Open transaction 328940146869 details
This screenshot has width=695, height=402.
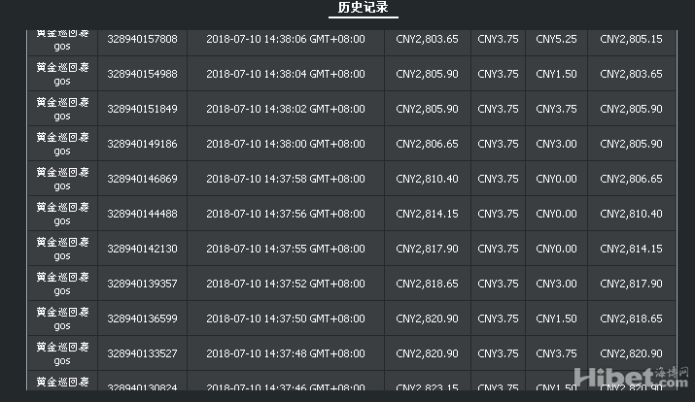pos(142,179)
